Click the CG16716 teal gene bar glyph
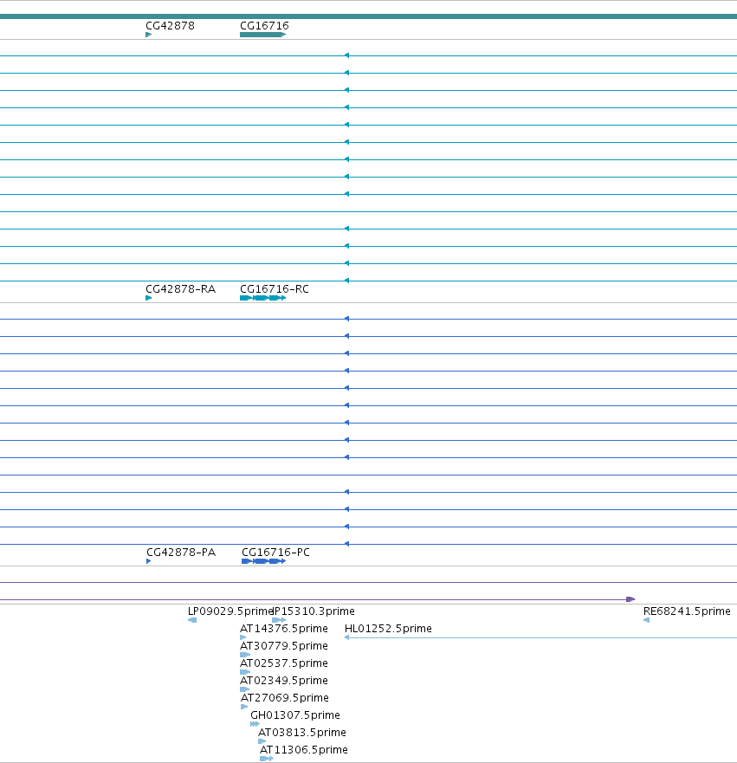 262,35
